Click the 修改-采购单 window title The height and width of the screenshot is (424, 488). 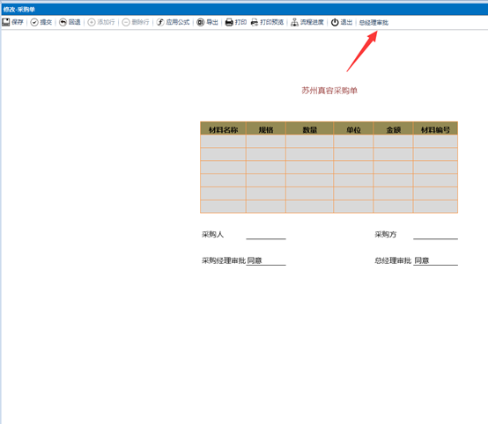click(x=19, y=10)
